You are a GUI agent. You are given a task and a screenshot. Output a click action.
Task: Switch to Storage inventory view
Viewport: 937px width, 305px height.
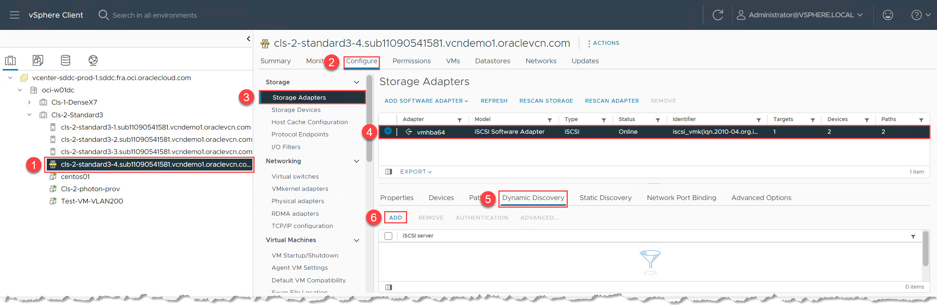66,60
